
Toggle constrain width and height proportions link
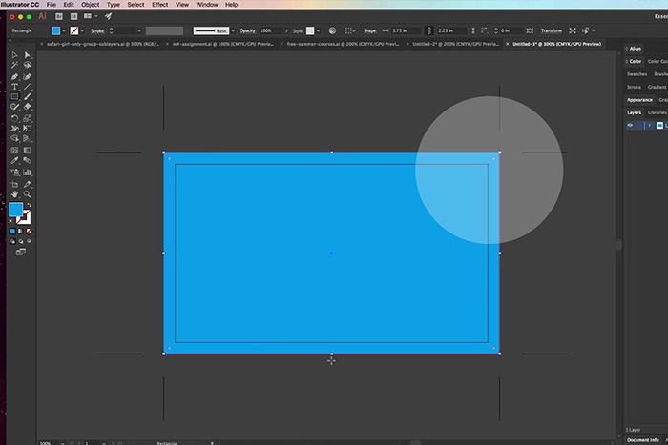point(429,30)
